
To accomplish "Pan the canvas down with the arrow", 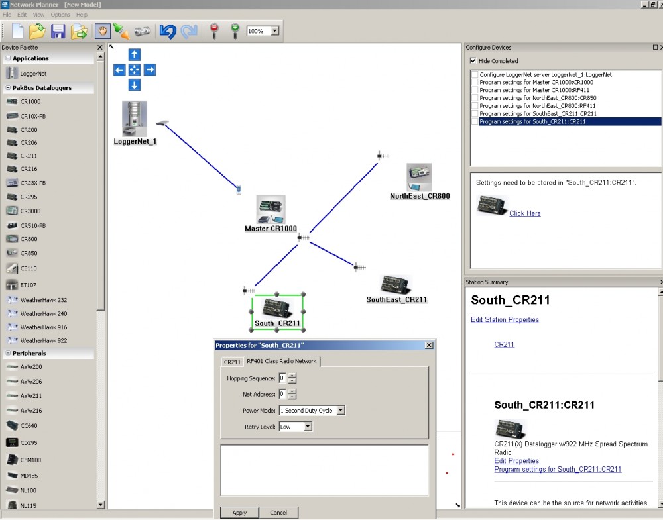I will click(x=135, y=85).
